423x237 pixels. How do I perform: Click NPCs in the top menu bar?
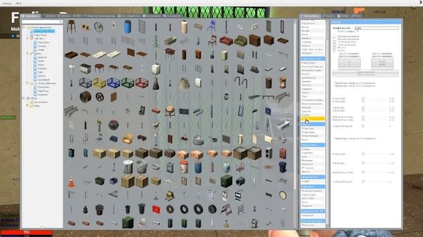coord(19,3)
